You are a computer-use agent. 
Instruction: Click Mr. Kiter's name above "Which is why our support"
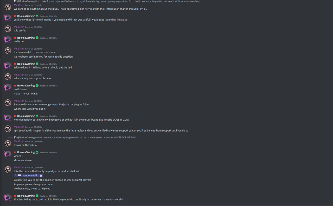(19, 75)
